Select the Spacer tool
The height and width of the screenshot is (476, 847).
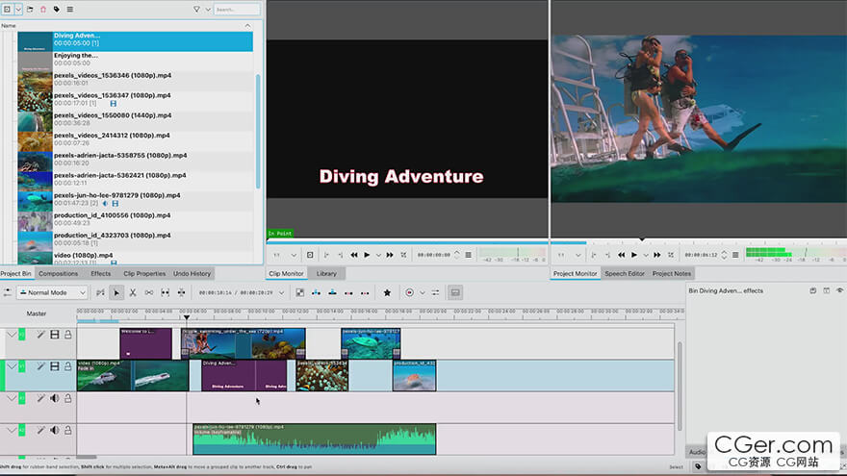click(x=149, y=292)
